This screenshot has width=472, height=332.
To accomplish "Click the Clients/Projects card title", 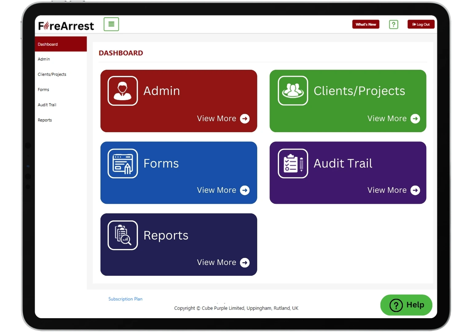I will (x=359, y=91).
